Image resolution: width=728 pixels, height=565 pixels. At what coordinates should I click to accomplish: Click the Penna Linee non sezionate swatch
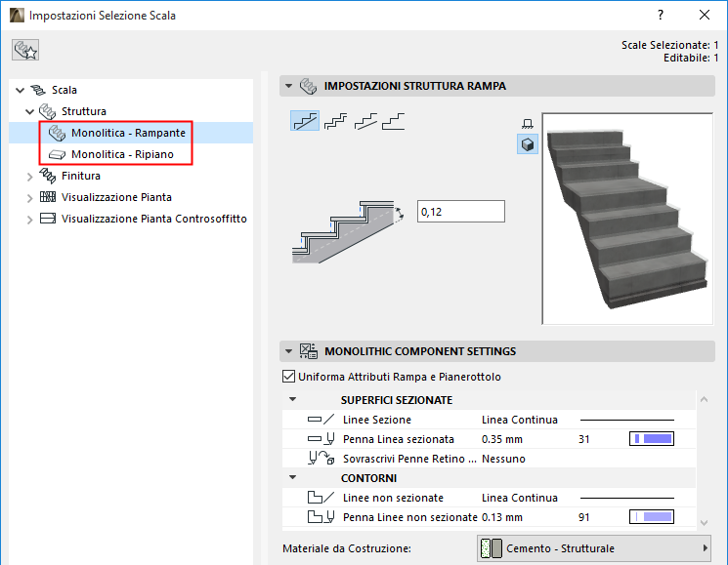click(652, 516)
